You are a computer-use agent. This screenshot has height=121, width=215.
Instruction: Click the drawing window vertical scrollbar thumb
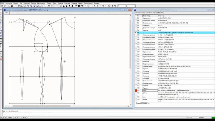click(130, 44)
